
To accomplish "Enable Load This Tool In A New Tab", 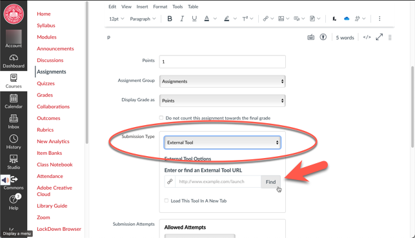I will (167, 201).
